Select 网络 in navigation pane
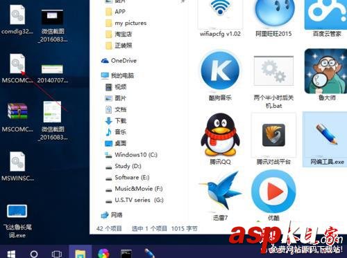Screen dimensions: 347x258 click(112, 215)
